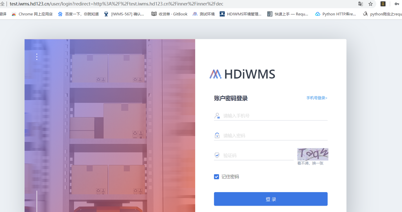Viewport: 402px width, 212px height.
Task: Open the 快速上手 — Requ... bookmark
Action: click(288, 14)
